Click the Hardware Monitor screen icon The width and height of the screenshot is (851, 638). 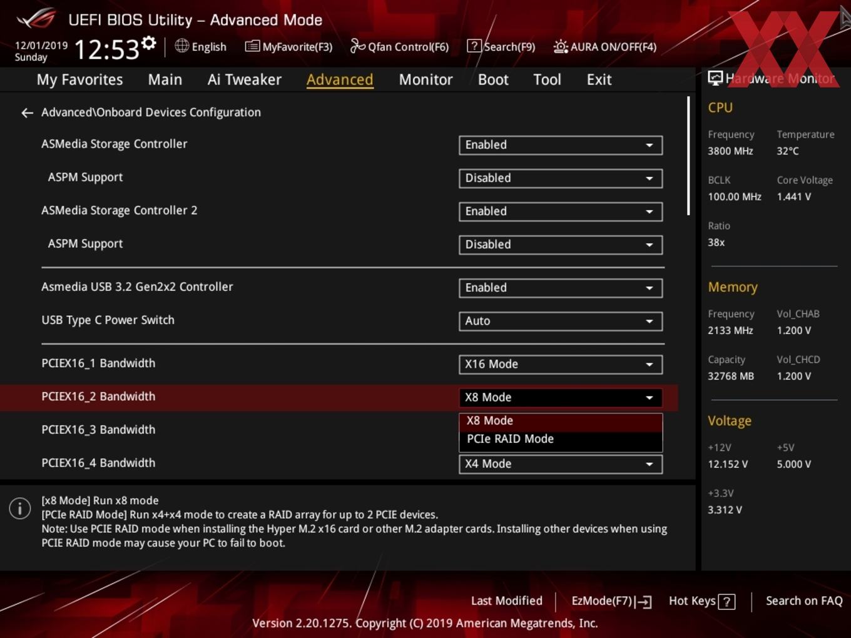coord(715,78)
